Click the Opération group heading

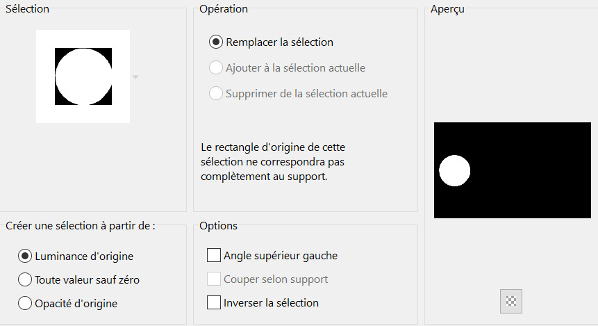[x=223, y=9]
